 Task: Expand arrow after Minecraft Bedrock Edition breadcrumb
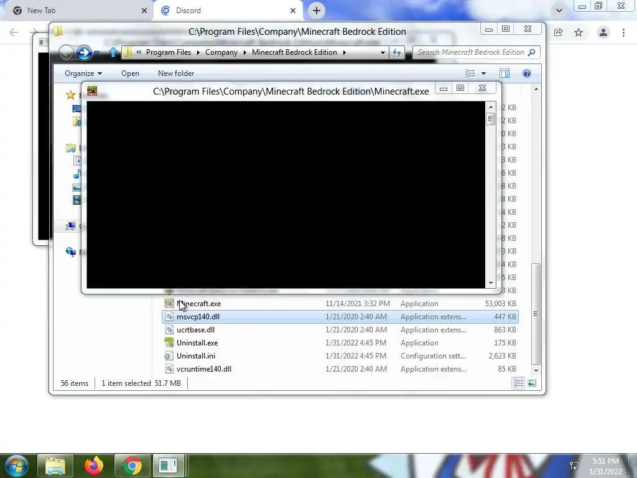[344, 52]
